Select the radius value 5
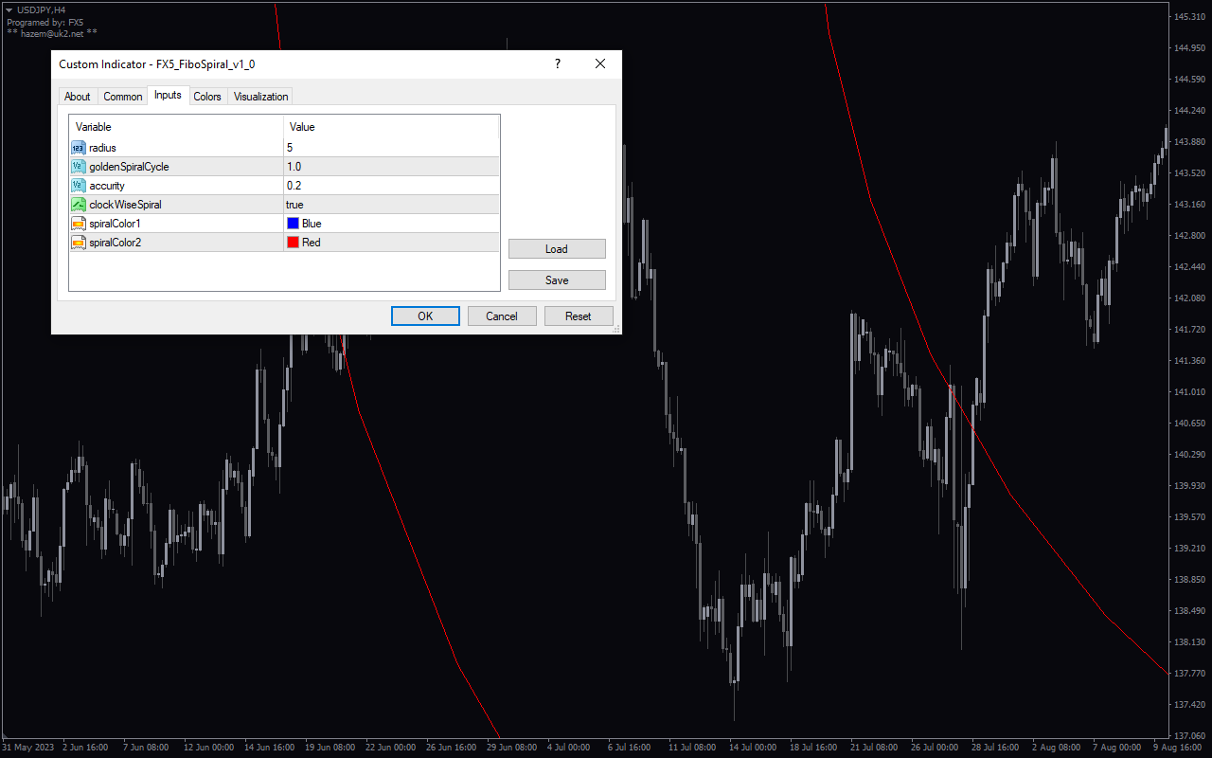 point(290,148)
